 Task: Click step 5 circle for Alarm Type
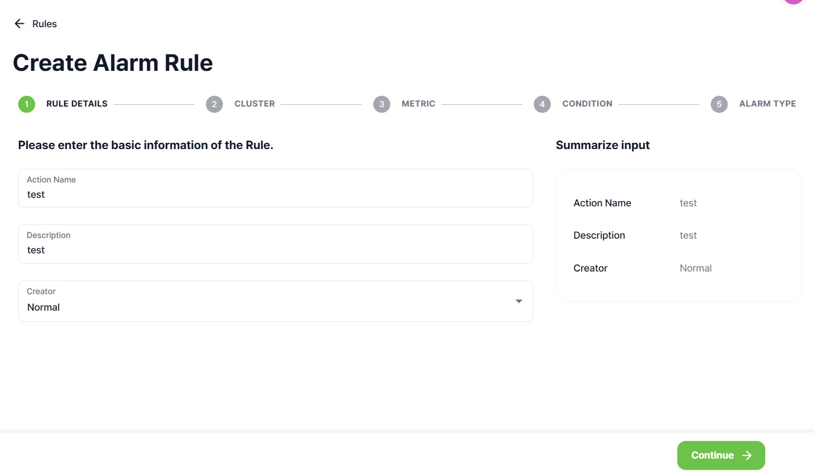pos(719,104)
